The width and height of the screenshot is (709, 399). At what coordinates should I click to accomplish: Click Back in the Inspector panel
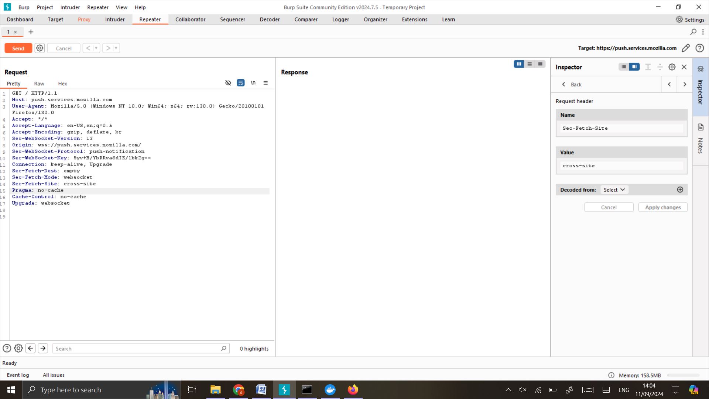tap(573, 84)
